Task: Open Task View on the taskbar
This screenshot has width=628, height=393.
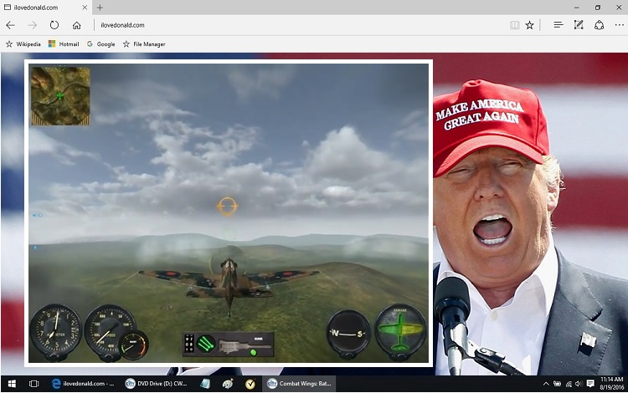Action: click(34, 384)
